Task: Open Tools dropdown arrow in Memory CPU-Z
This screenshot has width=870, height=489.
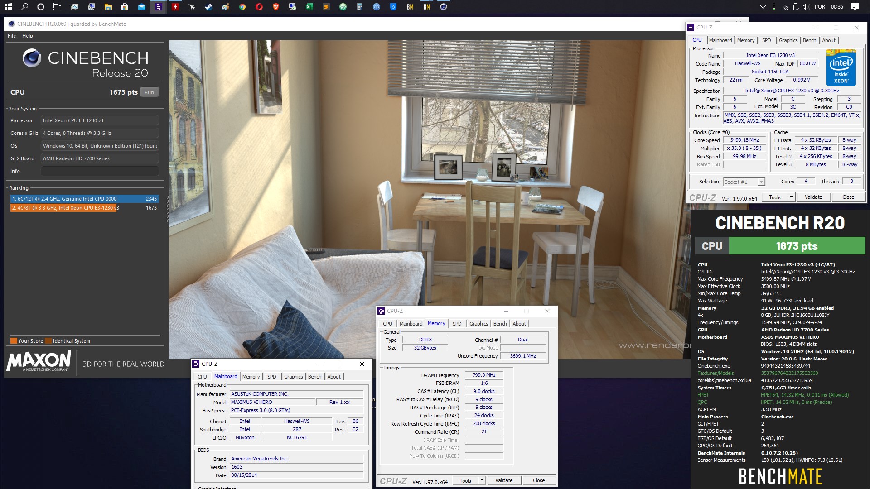Action: 482,480
